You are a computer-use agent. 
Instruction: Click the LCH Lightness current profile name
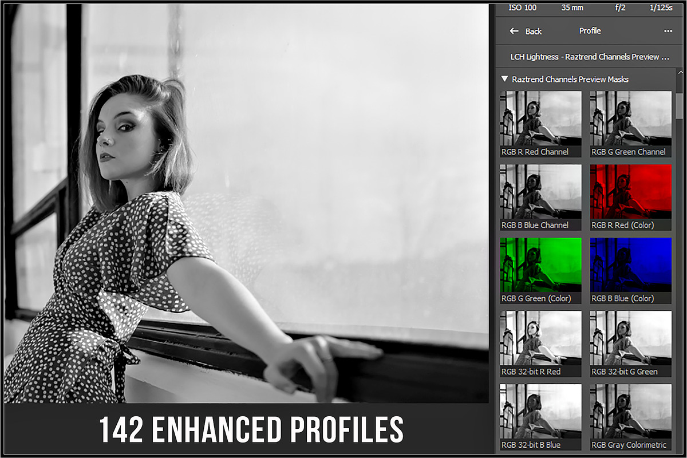[590, 57]
